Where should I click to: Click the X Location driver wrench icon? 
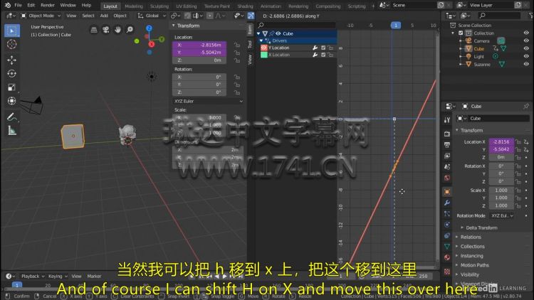click(315, 55)
